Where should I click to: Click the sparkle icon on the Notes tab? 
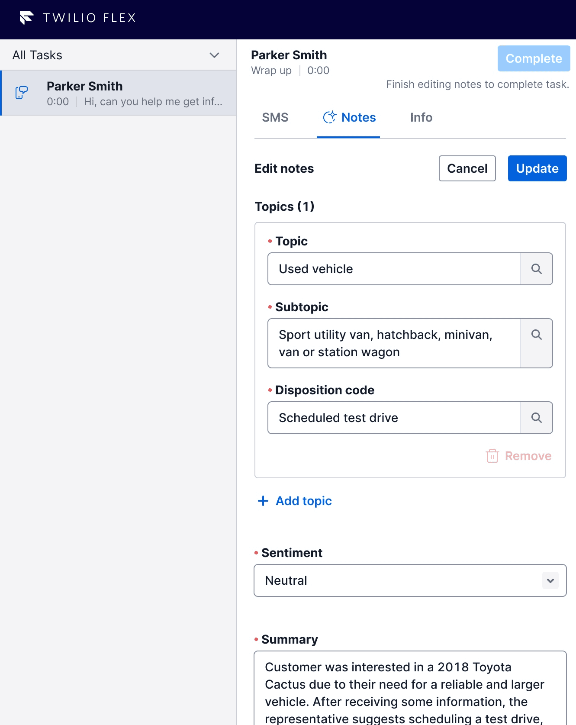pos(330,117)
